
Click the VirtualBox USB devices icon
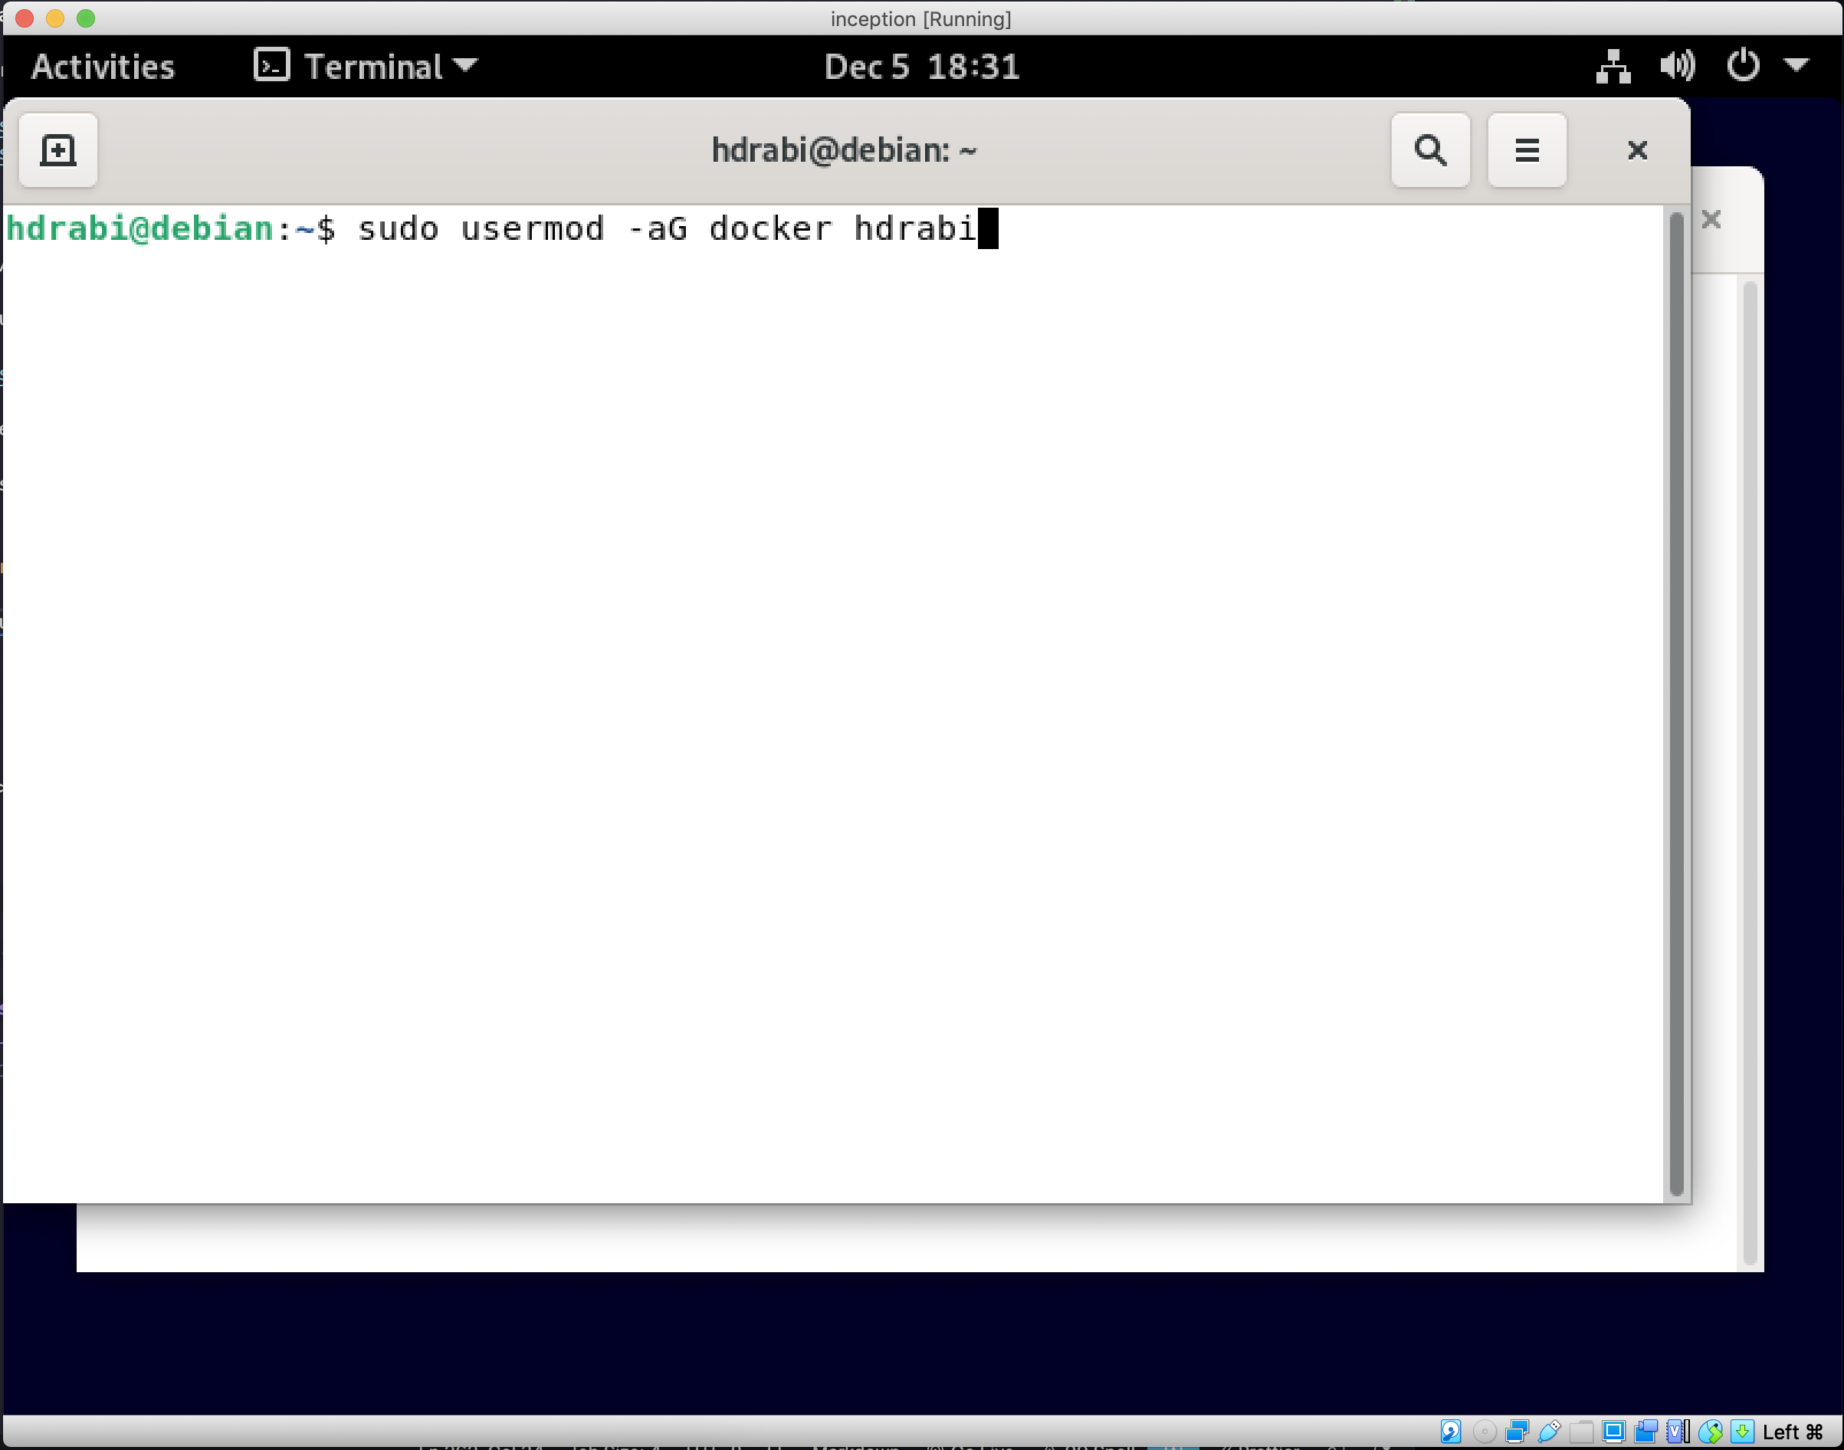click(1549, 1432)
